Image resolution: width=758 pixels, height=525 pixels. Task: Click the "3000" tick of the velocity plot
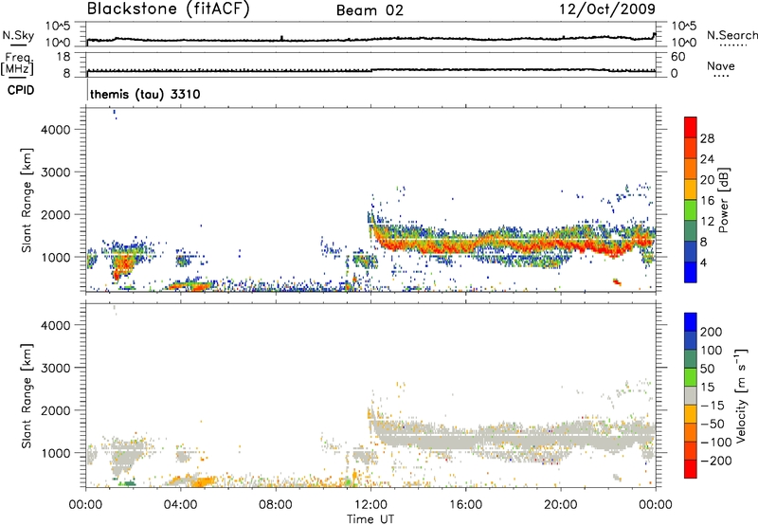pyautogui.click(x=56, y=368)
